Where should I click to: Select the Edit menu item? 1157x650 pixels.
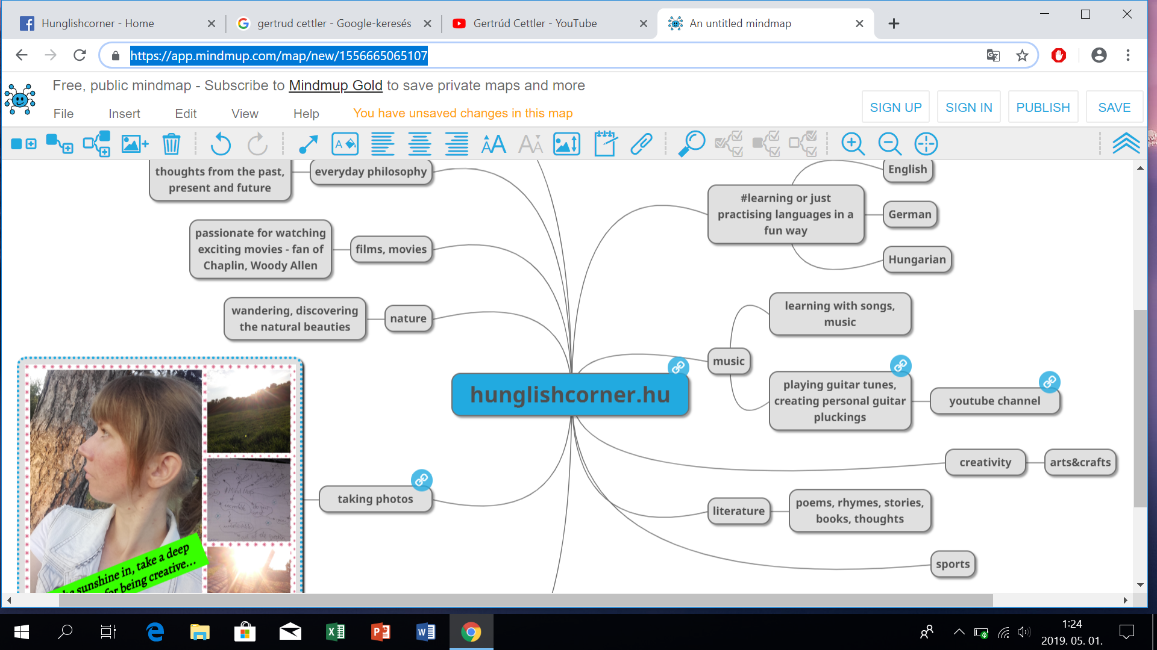point(185,113)
